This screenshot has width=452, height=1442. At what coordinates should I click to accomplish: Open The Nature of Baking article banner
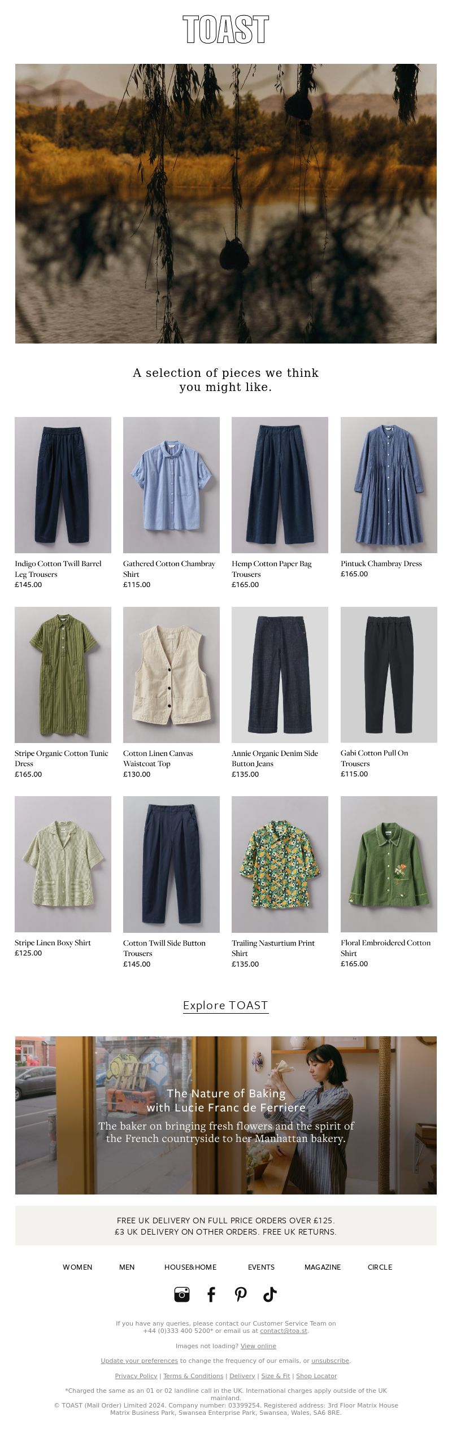pyautogui.click(x=226, y=1115)
